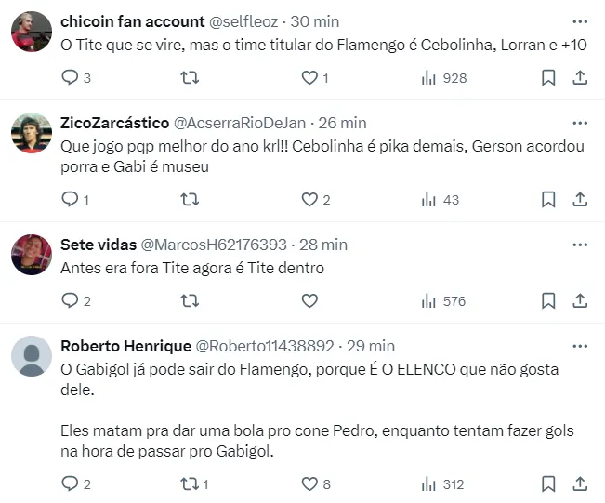Click Roberto Henrique's default avatar
Viewport: 605px width, 503px height.
pos(31,356)
